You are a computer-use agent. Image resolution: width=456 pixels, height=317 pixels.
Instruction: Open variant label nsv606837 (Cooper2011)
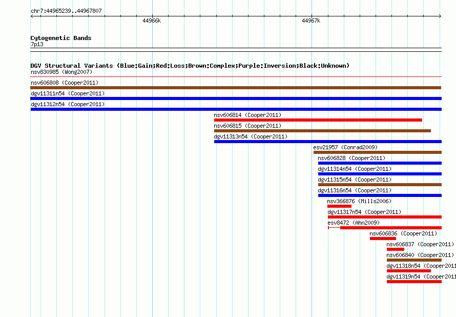420,244
